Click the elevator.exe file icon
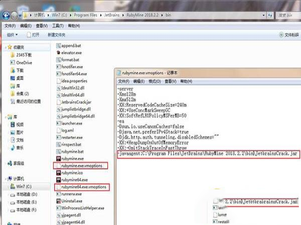 (58, 52)
